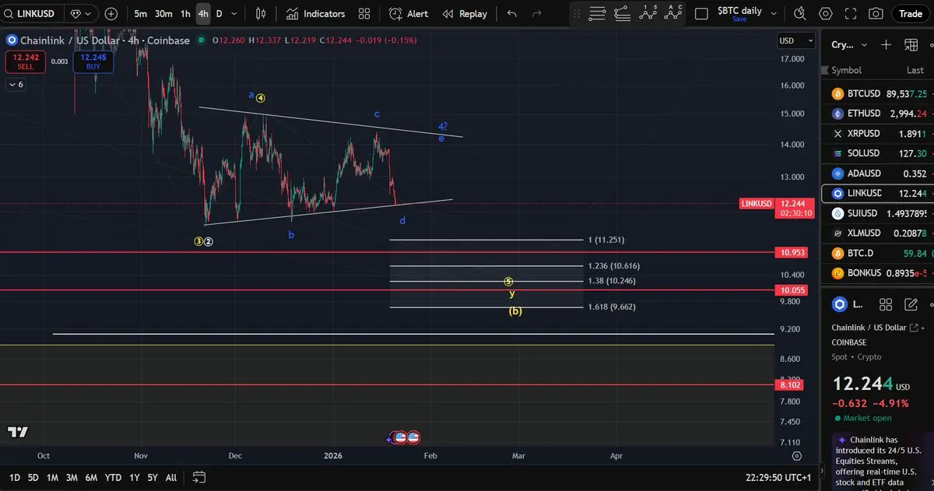The height and width of the screenshot is (491, 934).
Task: Set date range to 6M
Action: pos(91,477)
